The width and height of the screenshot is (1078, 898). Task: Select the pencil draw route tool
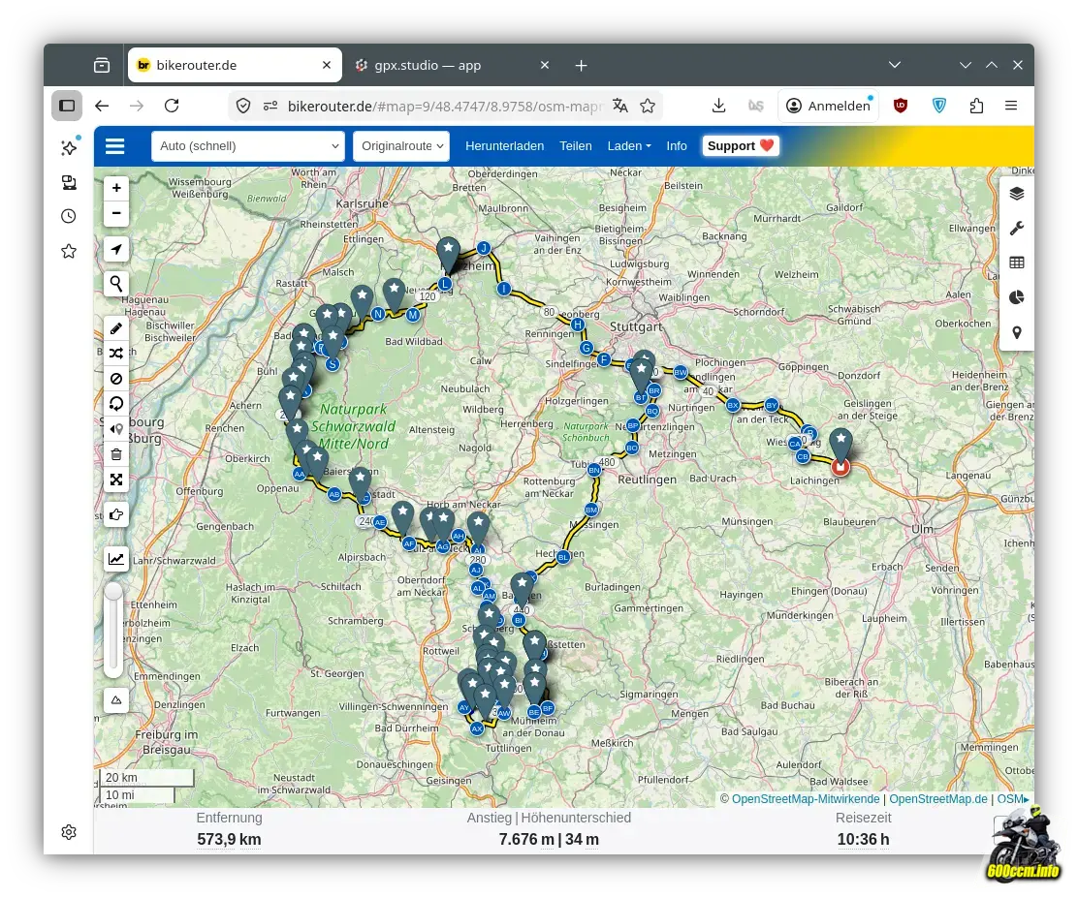tap(116, 329)
